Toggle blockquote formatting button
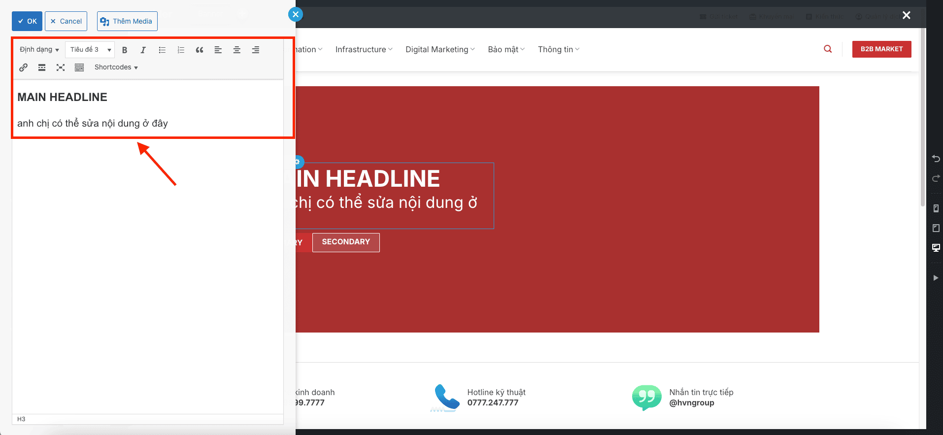Image resolution: width=943 pixels, height=435 pixels. (200, 50)
